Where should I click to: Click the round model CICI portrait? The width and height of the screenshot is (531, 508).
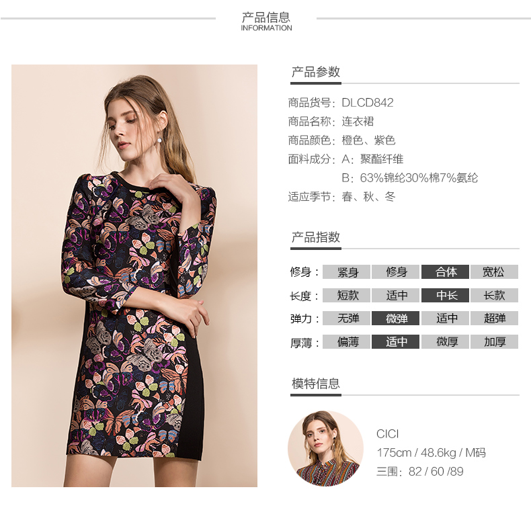coord(326,448)
